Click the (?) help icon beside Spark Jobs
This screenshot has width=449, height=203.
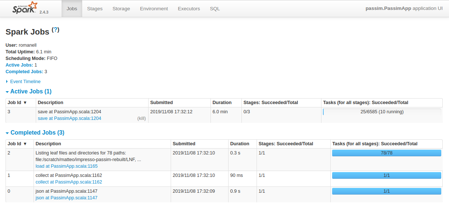point(56,30)
